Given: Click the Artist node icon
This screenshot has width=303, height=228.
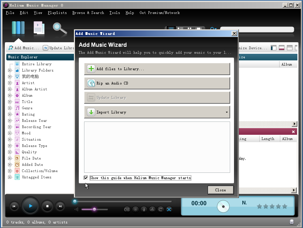Looking at the screenshot, I should (x=17, y=83).
